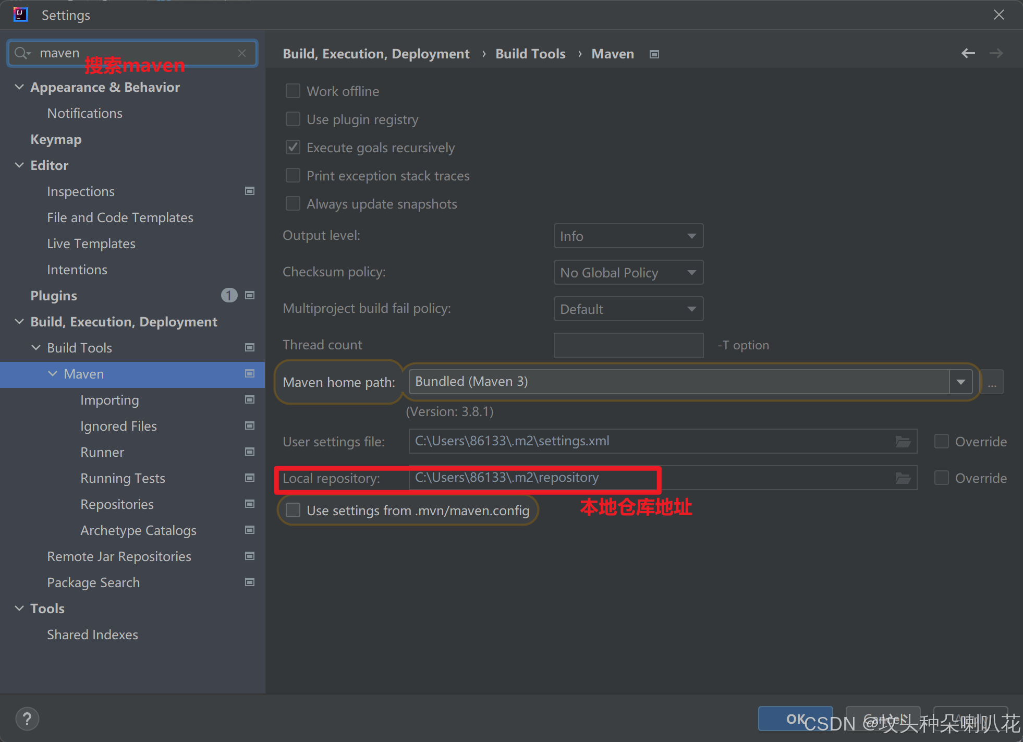Close the Settings dialog

[x=998, y=15]
